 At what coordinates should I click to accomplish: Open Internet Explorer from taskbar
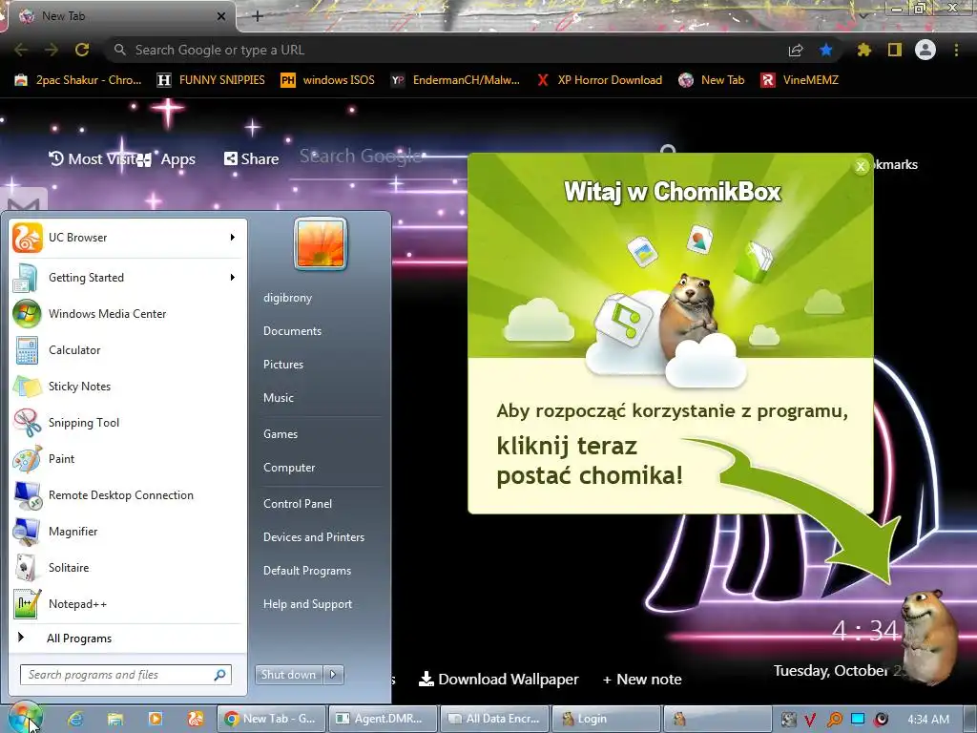[75, 719]
